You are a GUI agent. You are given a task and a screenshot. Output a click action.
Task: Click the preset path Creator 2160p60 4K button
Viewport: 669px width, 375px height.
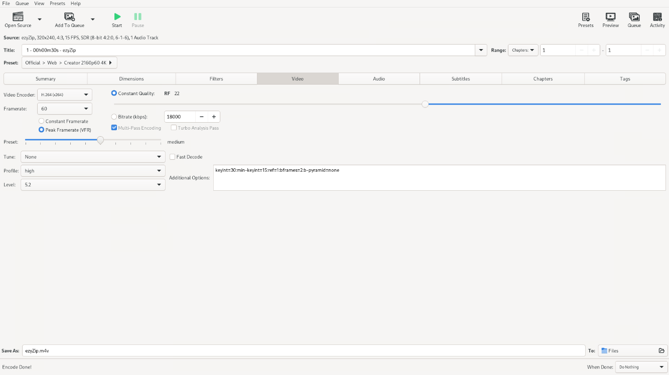coord(69,63)
